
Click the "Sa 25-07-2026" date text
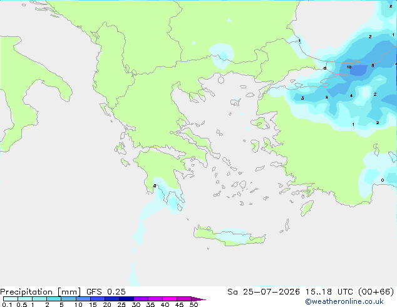tap(264, 292)
